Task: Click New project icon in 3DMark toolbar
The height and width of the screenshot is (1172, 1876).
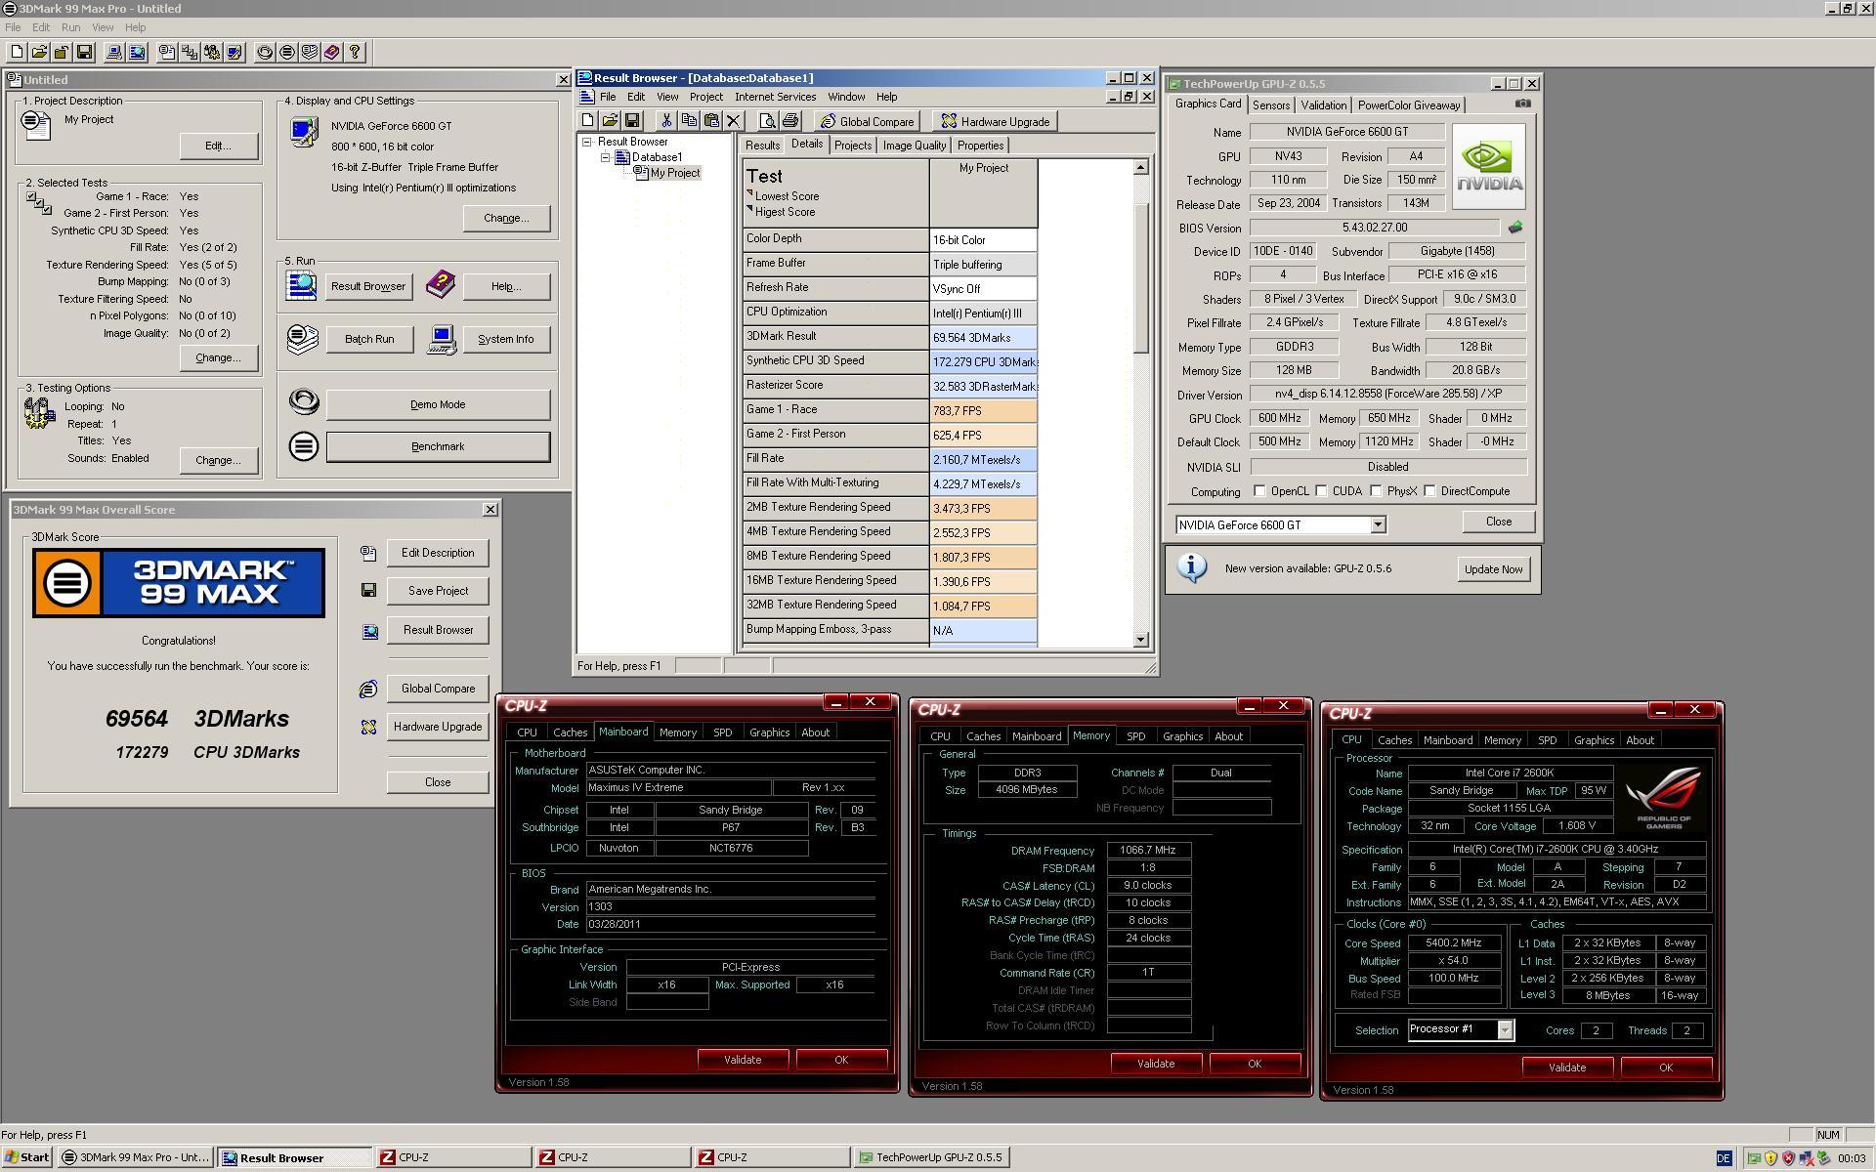Action: point(17,53)
